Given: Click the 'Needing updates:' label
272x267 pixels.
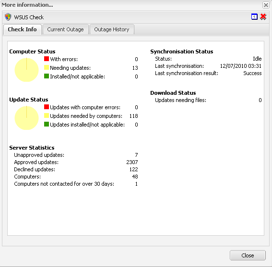Looking at the screenshot, I should pos(70,68).
